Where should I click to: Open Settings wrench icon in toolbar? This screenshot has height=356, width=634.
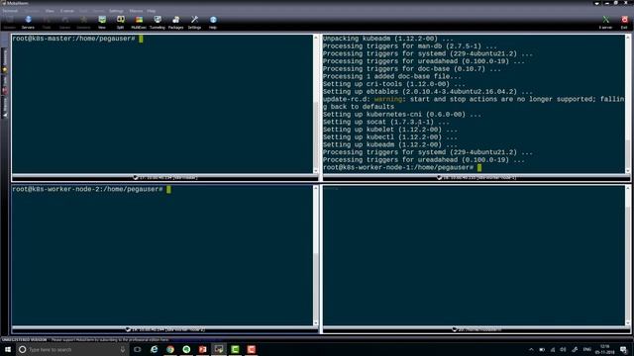coord(194,23)
